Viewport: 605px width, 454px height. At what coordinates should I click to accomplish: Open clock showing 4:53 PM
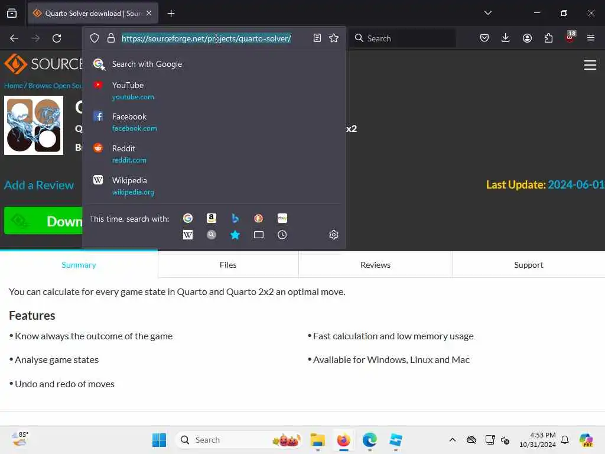[x=538, y=440]
